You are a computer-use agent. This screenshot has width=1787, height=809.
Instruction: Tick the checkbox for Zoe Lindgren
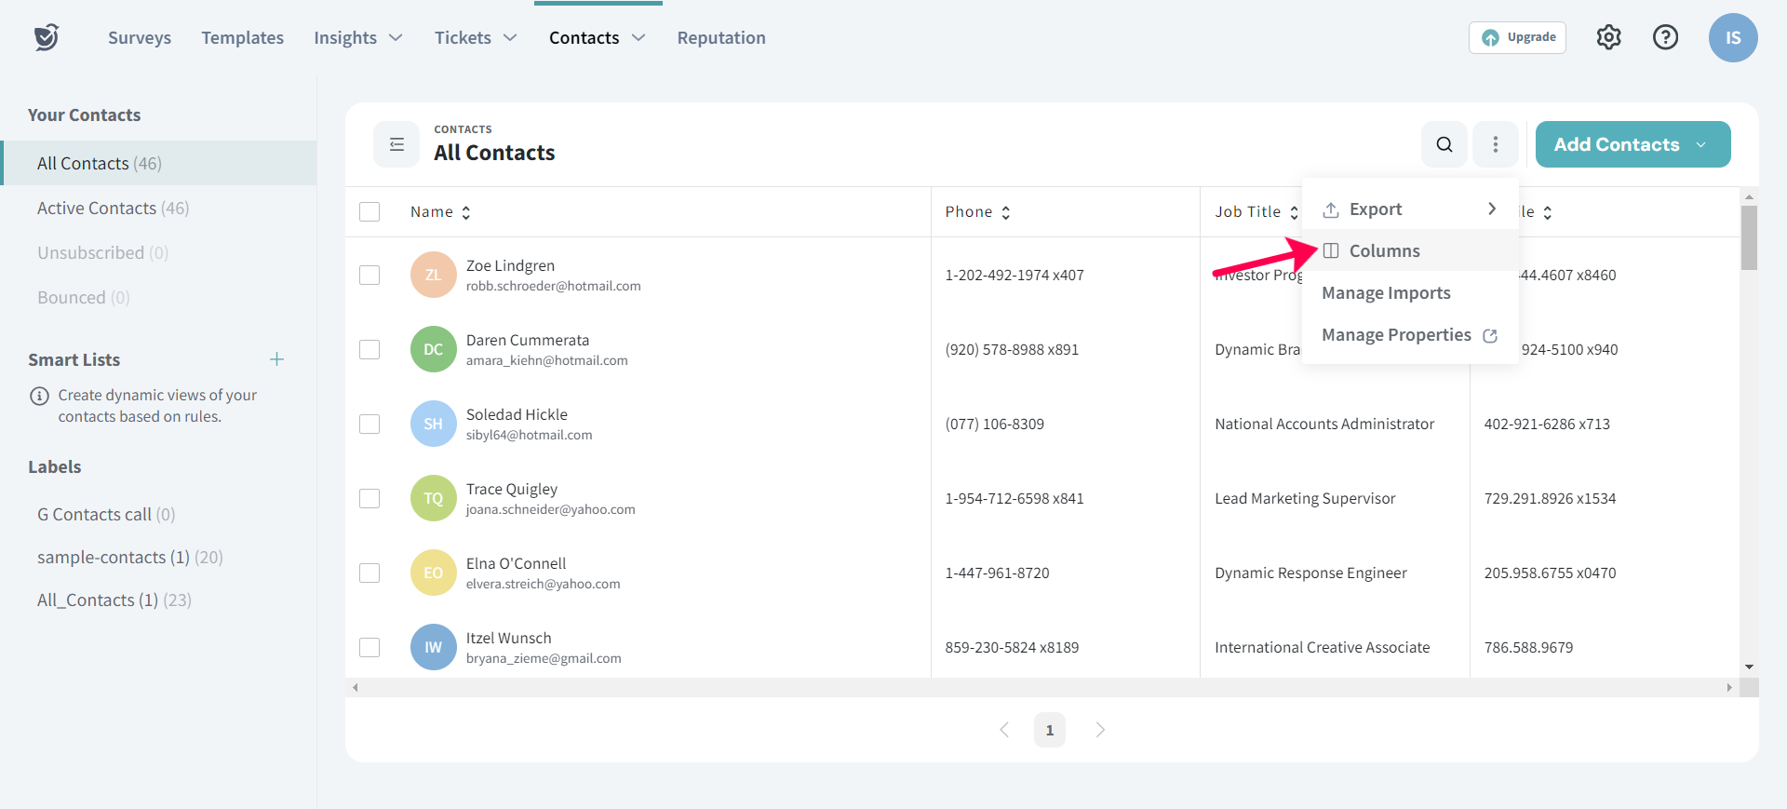click(369, 275)
